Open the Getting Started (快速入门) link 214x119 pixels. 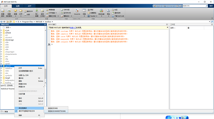pos(73,28)
